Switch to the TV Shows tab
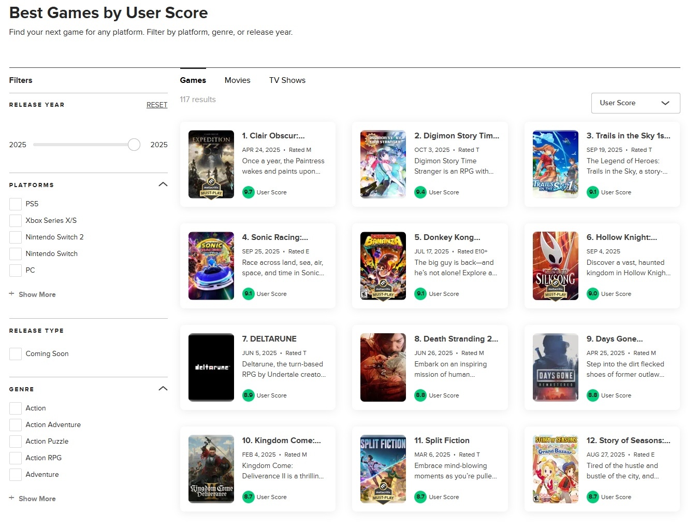The height and width of the screenshot is (525, 698). [x=287, y=80]
